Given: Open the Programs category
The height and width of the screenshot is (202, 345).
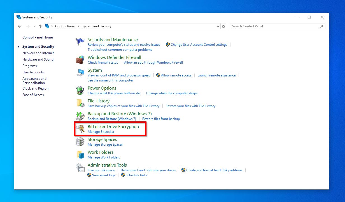Looking at the screenshot, I should [29, 66].
